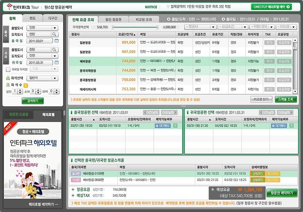This screenshot has width=303, height=212.
Task: Click minimum price slider handle
Action: click(113, 27)
